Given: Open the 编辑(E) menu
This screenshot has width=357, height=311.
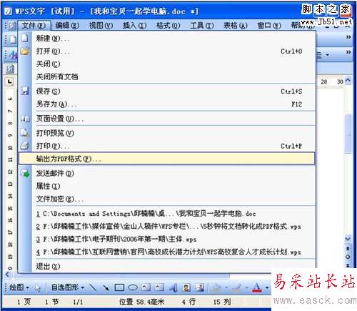Looking at the screenshot, I should click(67, 25).
